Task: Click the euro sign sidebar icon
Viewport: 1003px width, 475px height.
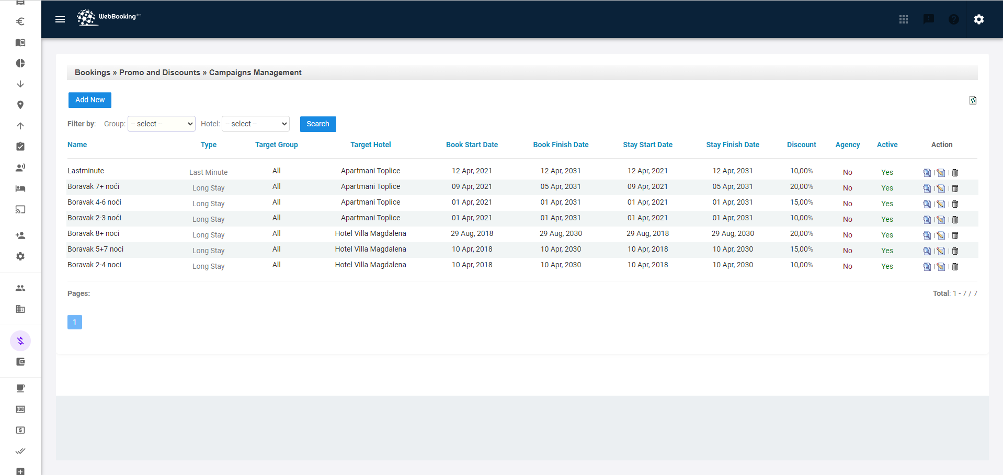Action: pos(20,21)
